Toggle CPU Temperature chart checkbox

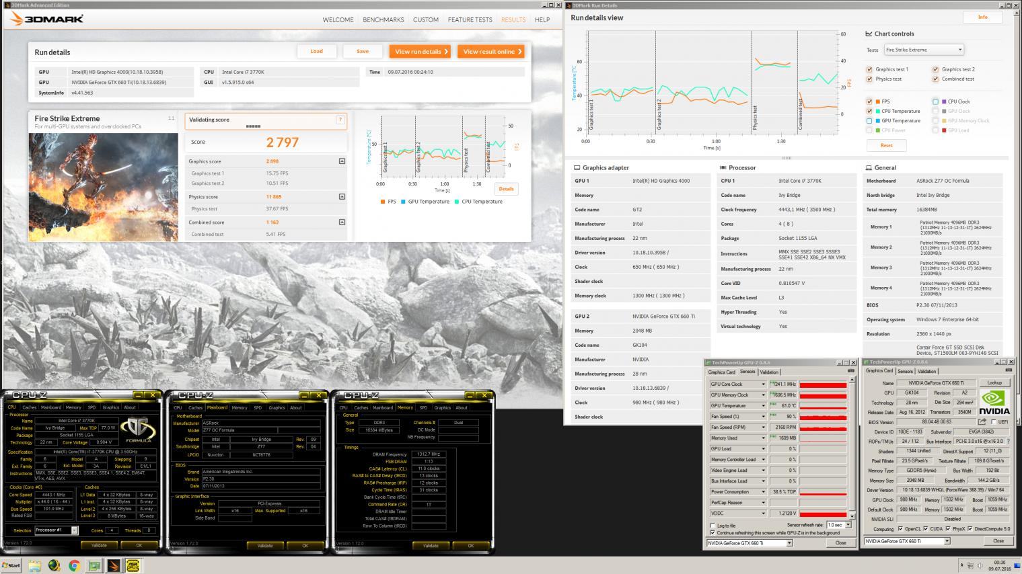point(869,111)
